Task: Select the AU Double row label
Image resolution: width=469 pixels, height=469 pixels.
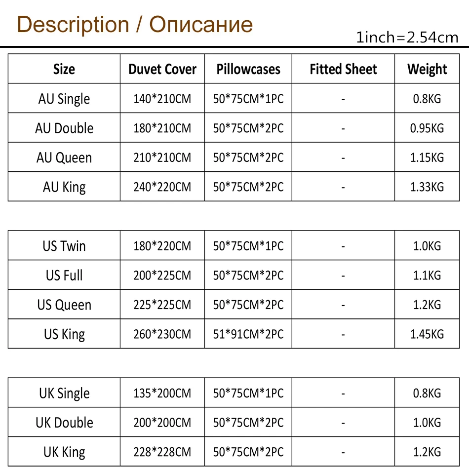Action: [x=64, y=128]
